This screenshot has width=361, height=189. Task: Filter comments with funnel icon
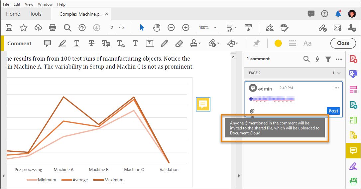328,59
